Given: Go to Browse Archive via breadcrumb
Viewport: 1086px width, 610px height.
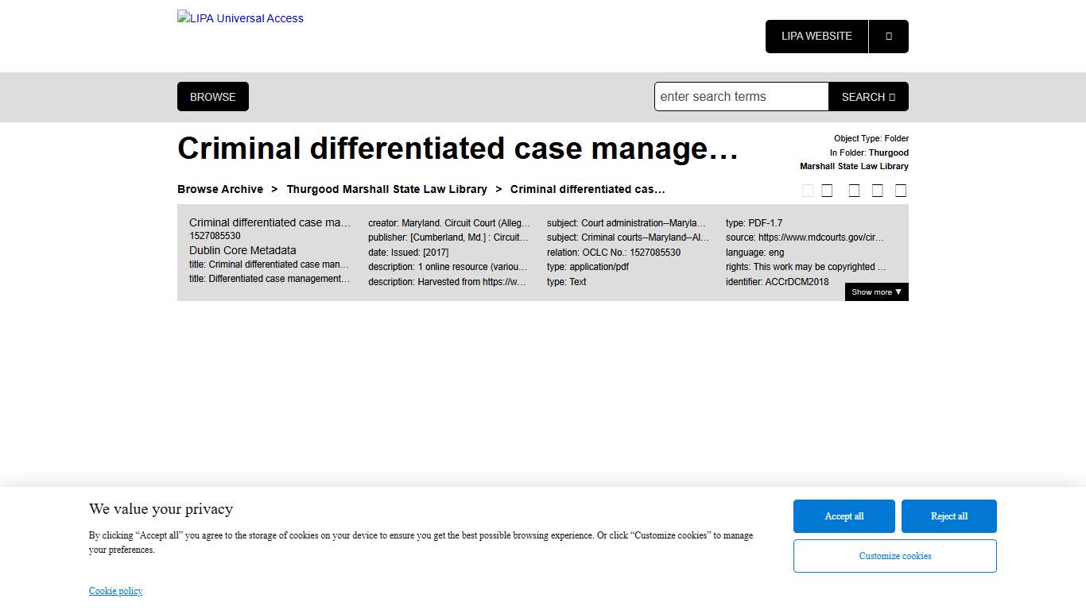Looking at the screenshot, I should [x=220, y=189].
